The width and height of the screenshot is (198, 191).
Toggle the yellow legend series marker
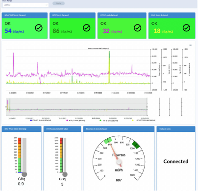tap(133, 120)
